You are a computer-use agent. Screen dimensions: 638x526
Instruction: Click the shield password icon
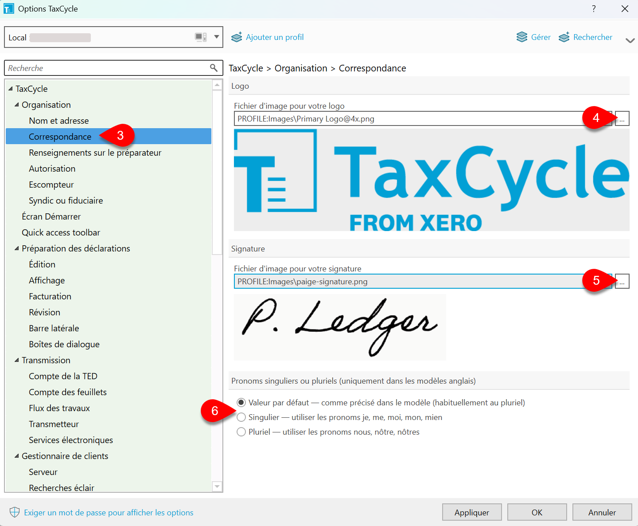(x=15, y=512)
